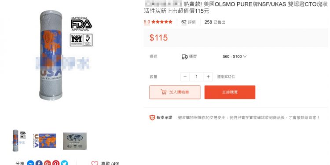
Task: Increase quantity with plus button
Action: click(x=208, y=77)
